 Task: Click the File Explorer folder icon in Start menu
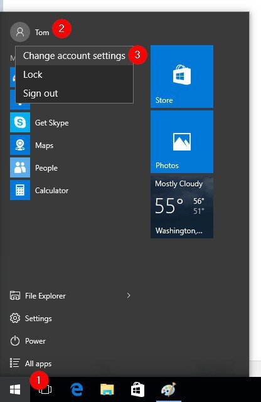coord(15,295)
